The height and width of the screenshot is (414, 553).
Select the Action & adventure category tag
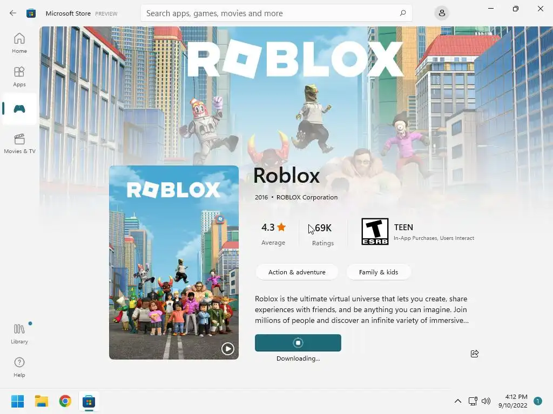(x=296, y=272)
